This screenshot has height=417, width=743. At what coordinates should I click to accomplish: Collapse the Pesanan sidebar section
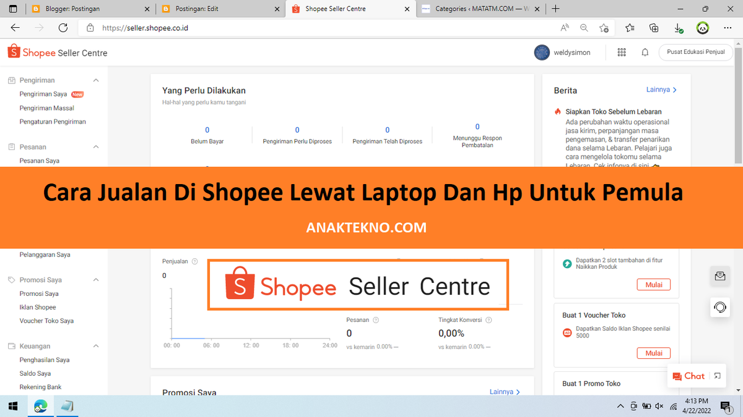pos(96,147)
